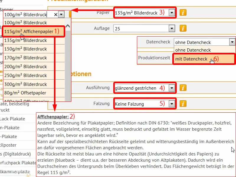Show info for Falzung setting

183,104
